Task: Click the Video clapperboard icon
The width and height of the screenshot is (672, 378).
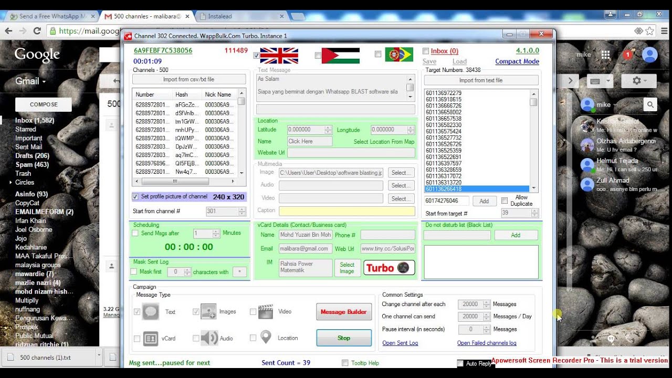Action: pos(266,312)
